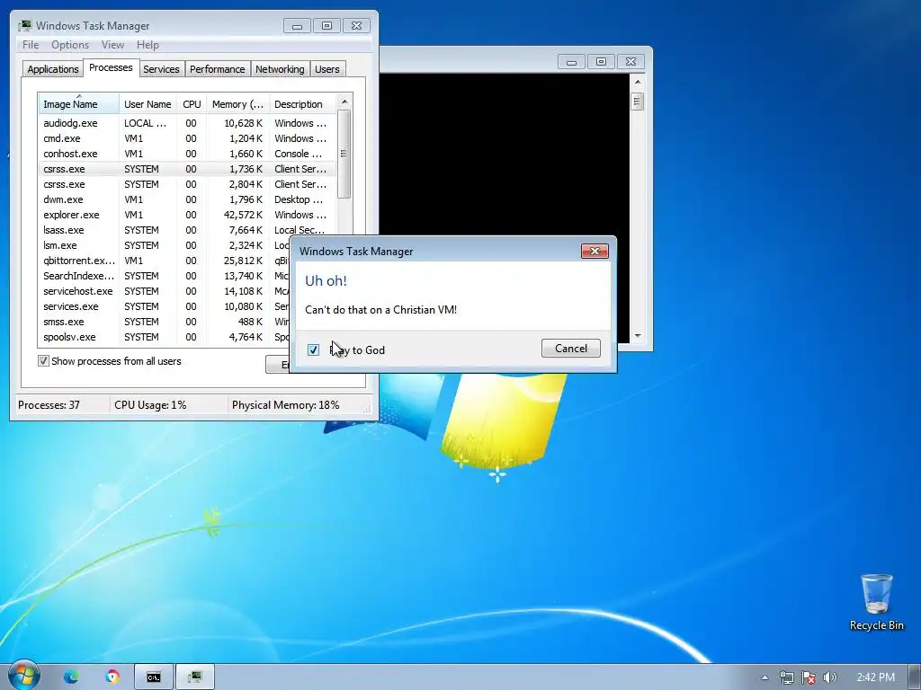The width and height of the screenshot is (921, 690).
Task: Open the 2:42 PM clock
Action: click(875, 677)
